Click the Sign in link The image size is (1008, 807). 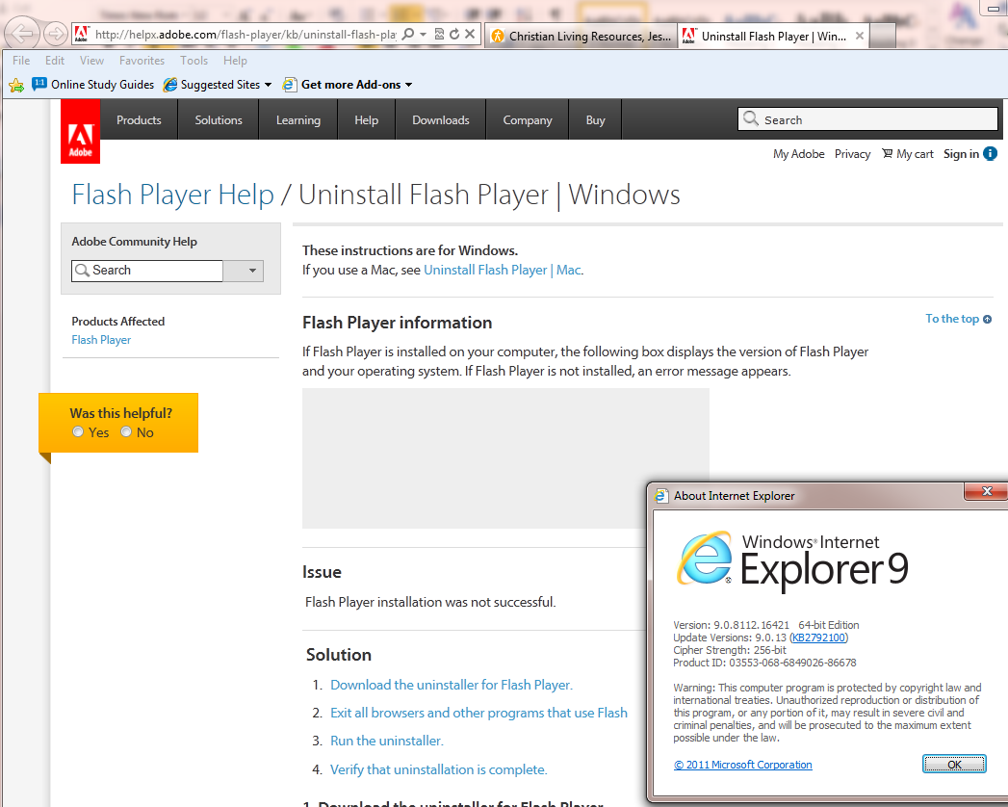(961, 154)
